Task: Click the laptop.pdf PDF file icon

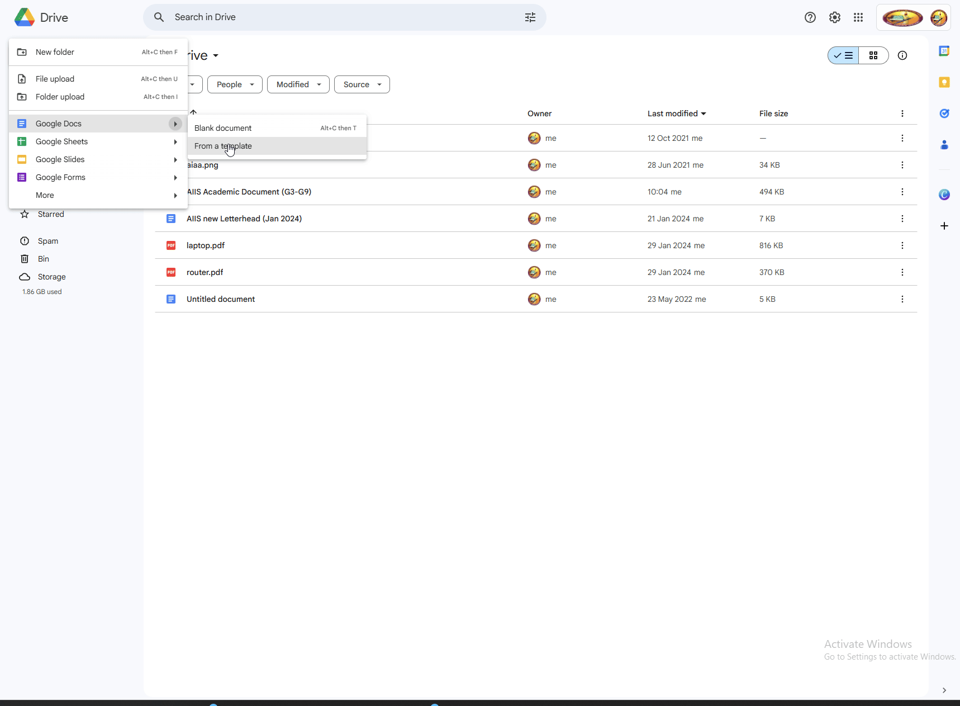Action: click(171, 245)
